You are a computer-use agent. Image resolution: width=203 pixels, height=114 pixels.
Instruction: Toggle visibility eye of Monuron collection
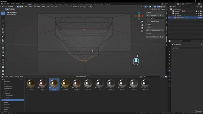[199, 11]
